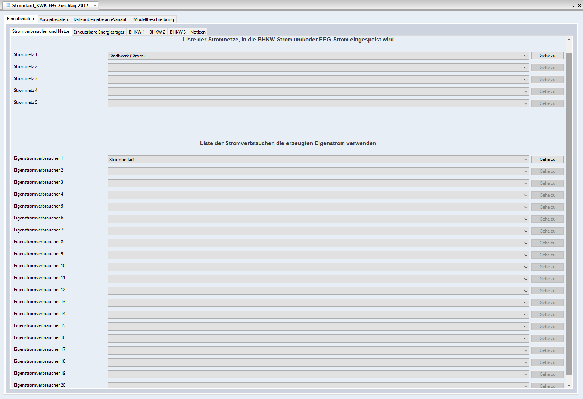Switch to the BHKW 1 sub-tab

point(137,32)
